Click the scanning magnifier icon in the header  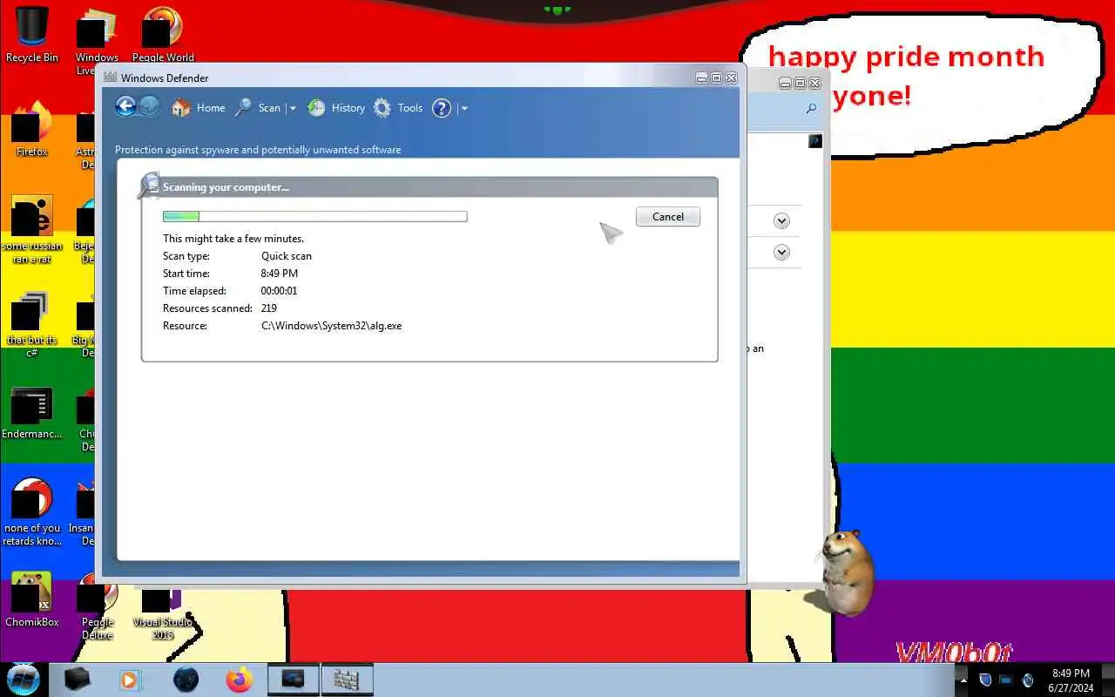tap(149, 185)
